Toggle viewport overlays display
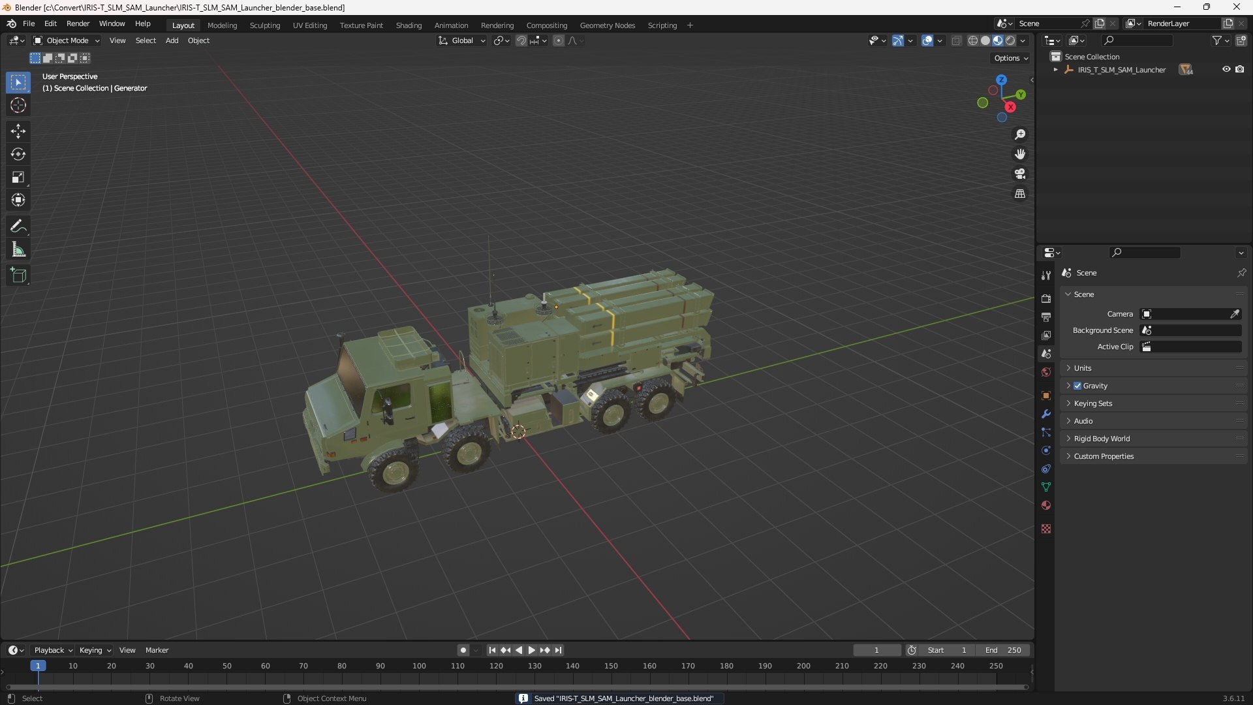Screen dimensions: 1253x705 [927, 40]
